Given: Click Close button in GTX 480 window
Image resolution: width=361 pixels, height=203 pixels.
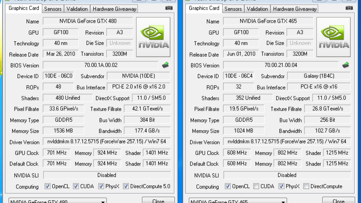Looking at the screenshot, I should click(x=158, y=200).
